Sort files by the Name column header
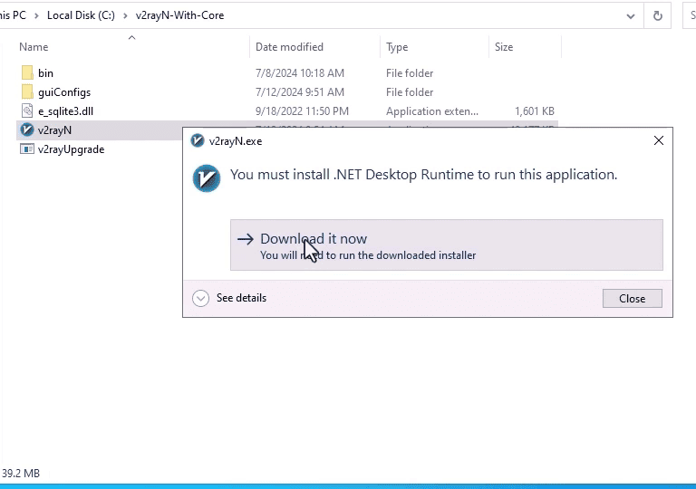This screenshot has height=489, width=696. click(x=34, y=47)
